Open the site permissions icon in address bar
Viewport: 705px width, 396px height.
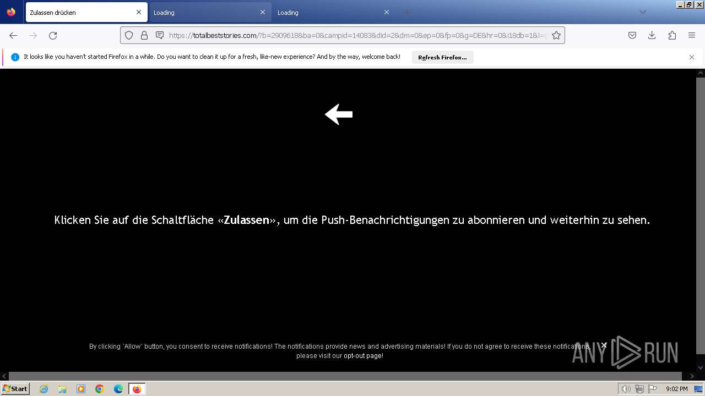[160, 35]
